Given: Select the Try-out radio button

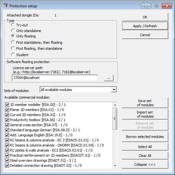Looking at the screenshot, I should pyautogui.click(x=13, y=25).
